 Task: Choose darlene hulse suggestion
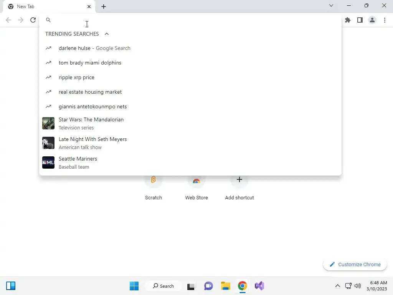click(190, 48)
